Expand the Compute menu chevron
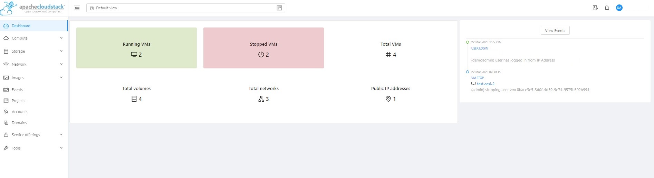Screen dimensions: 654x178 [61, 38]
